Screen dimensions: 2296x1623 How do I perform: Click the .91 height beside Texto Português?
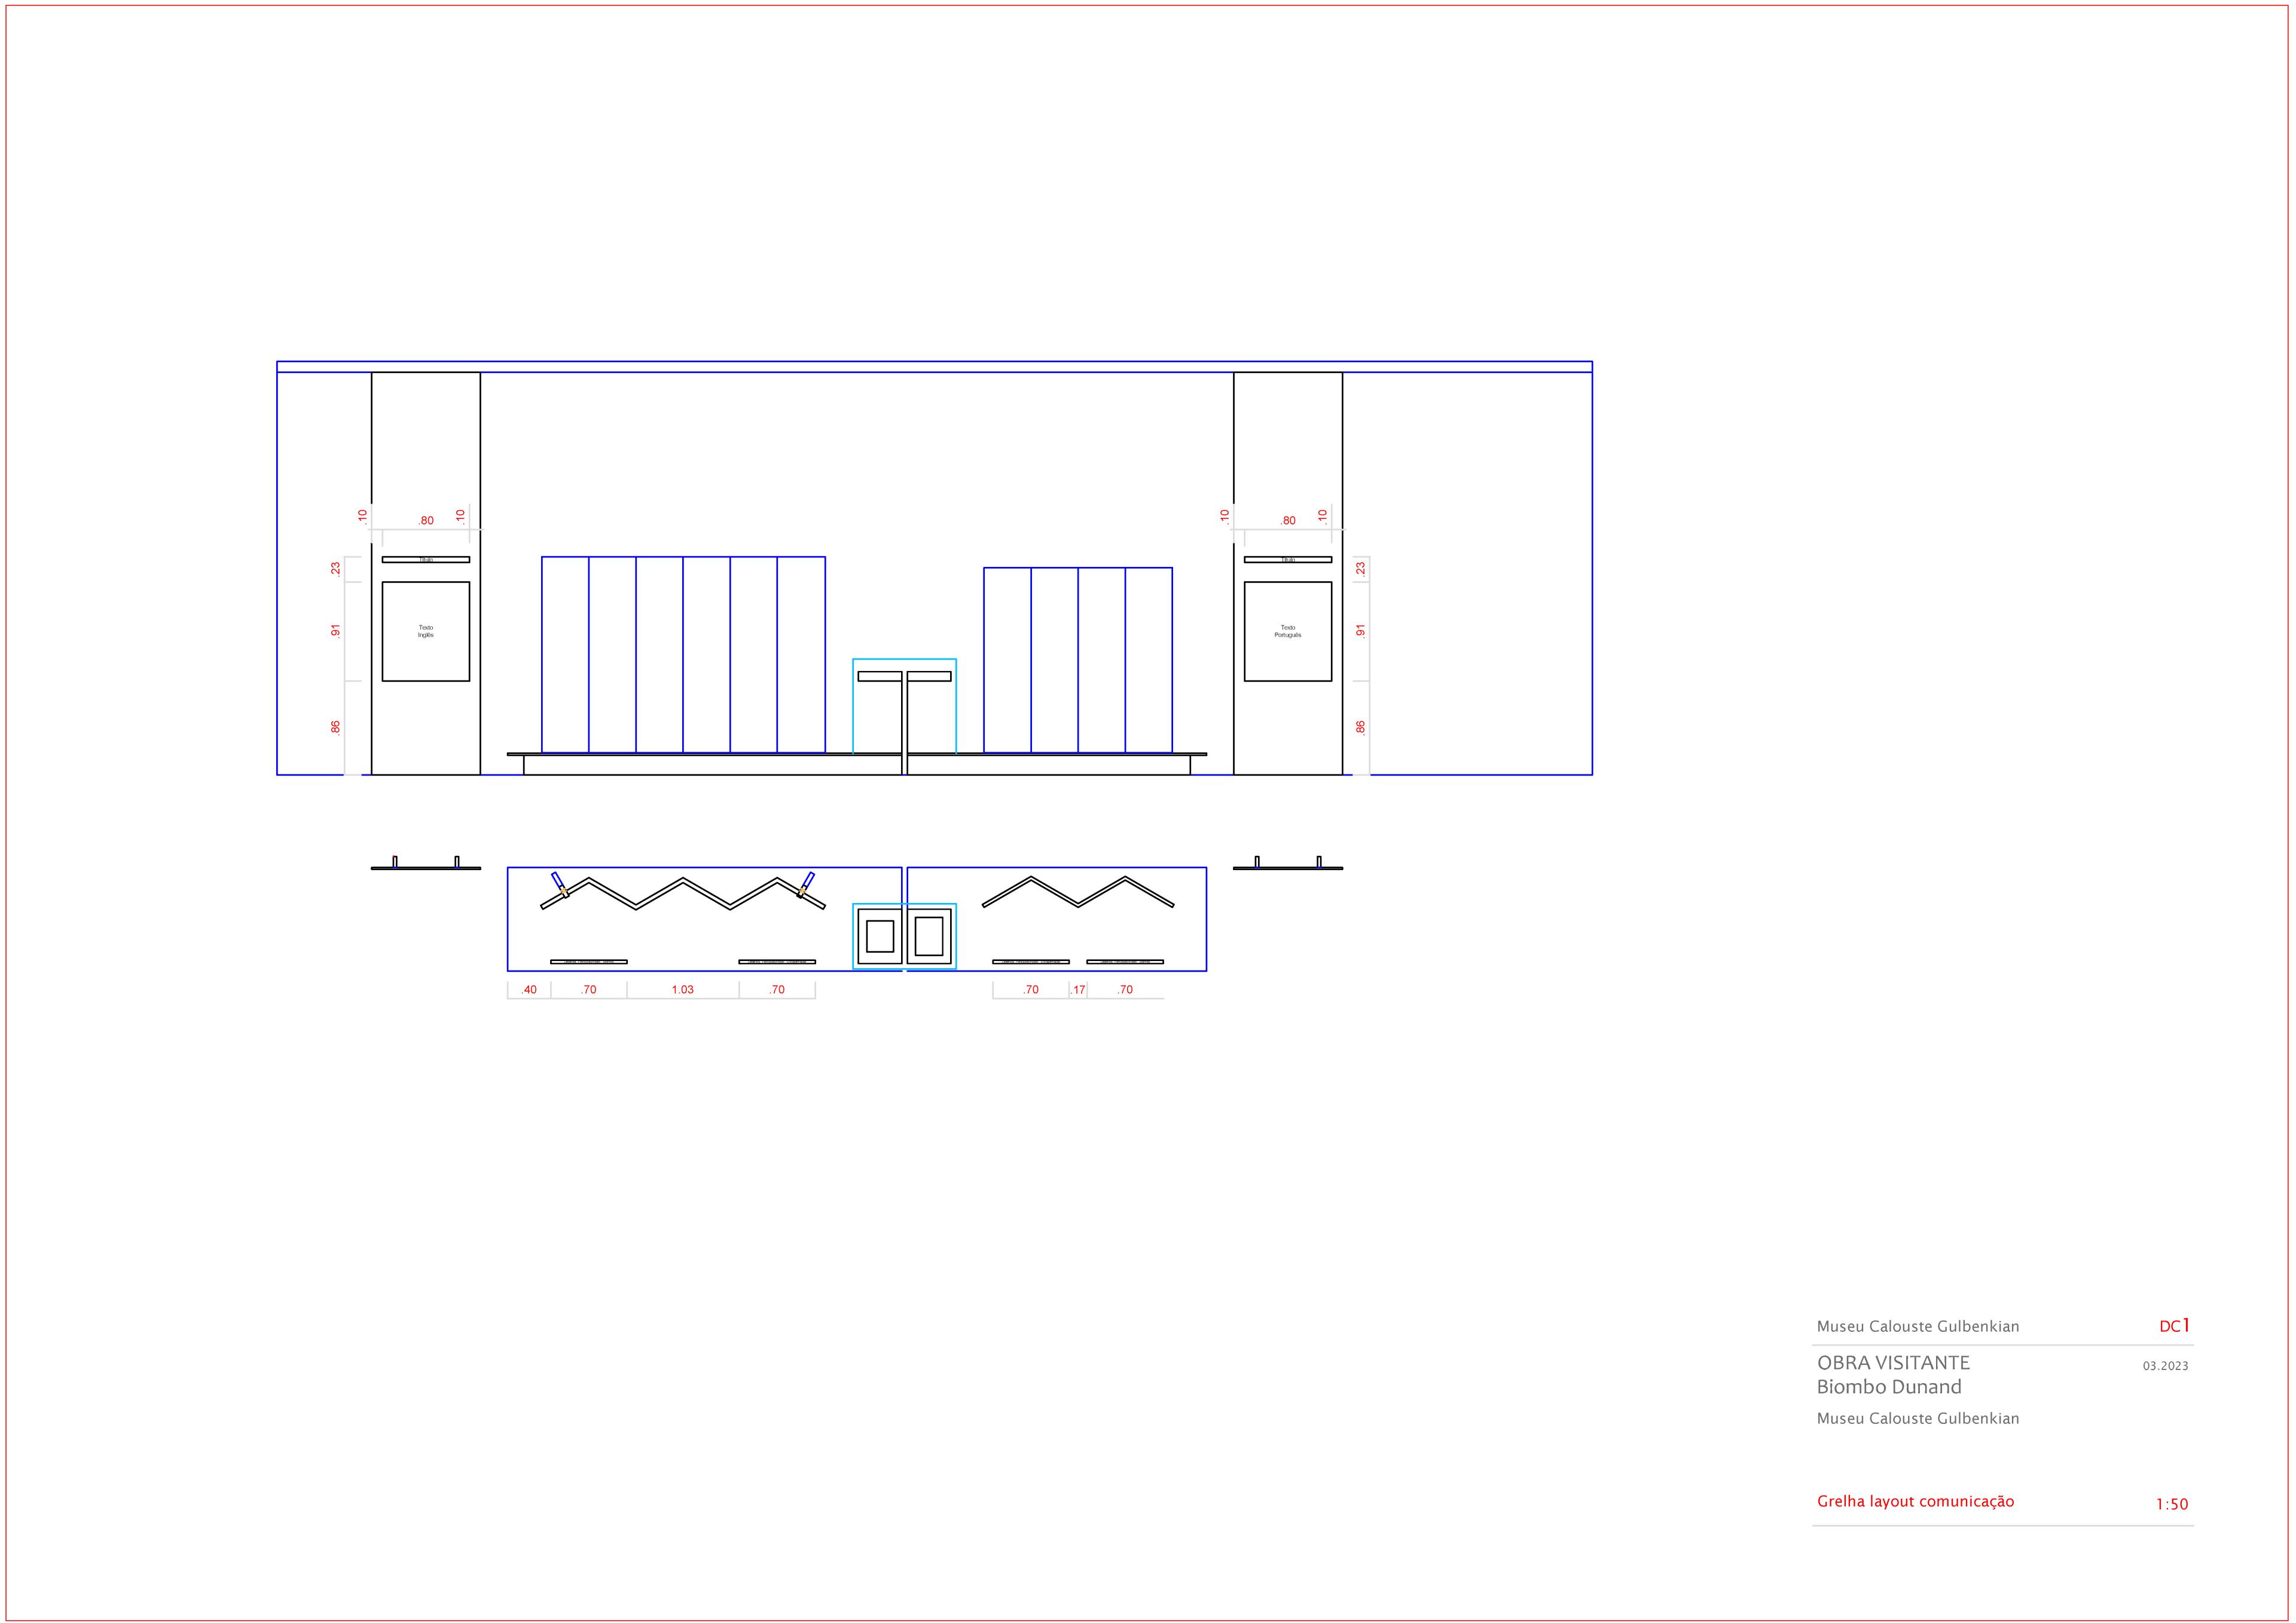[1360, 631]
